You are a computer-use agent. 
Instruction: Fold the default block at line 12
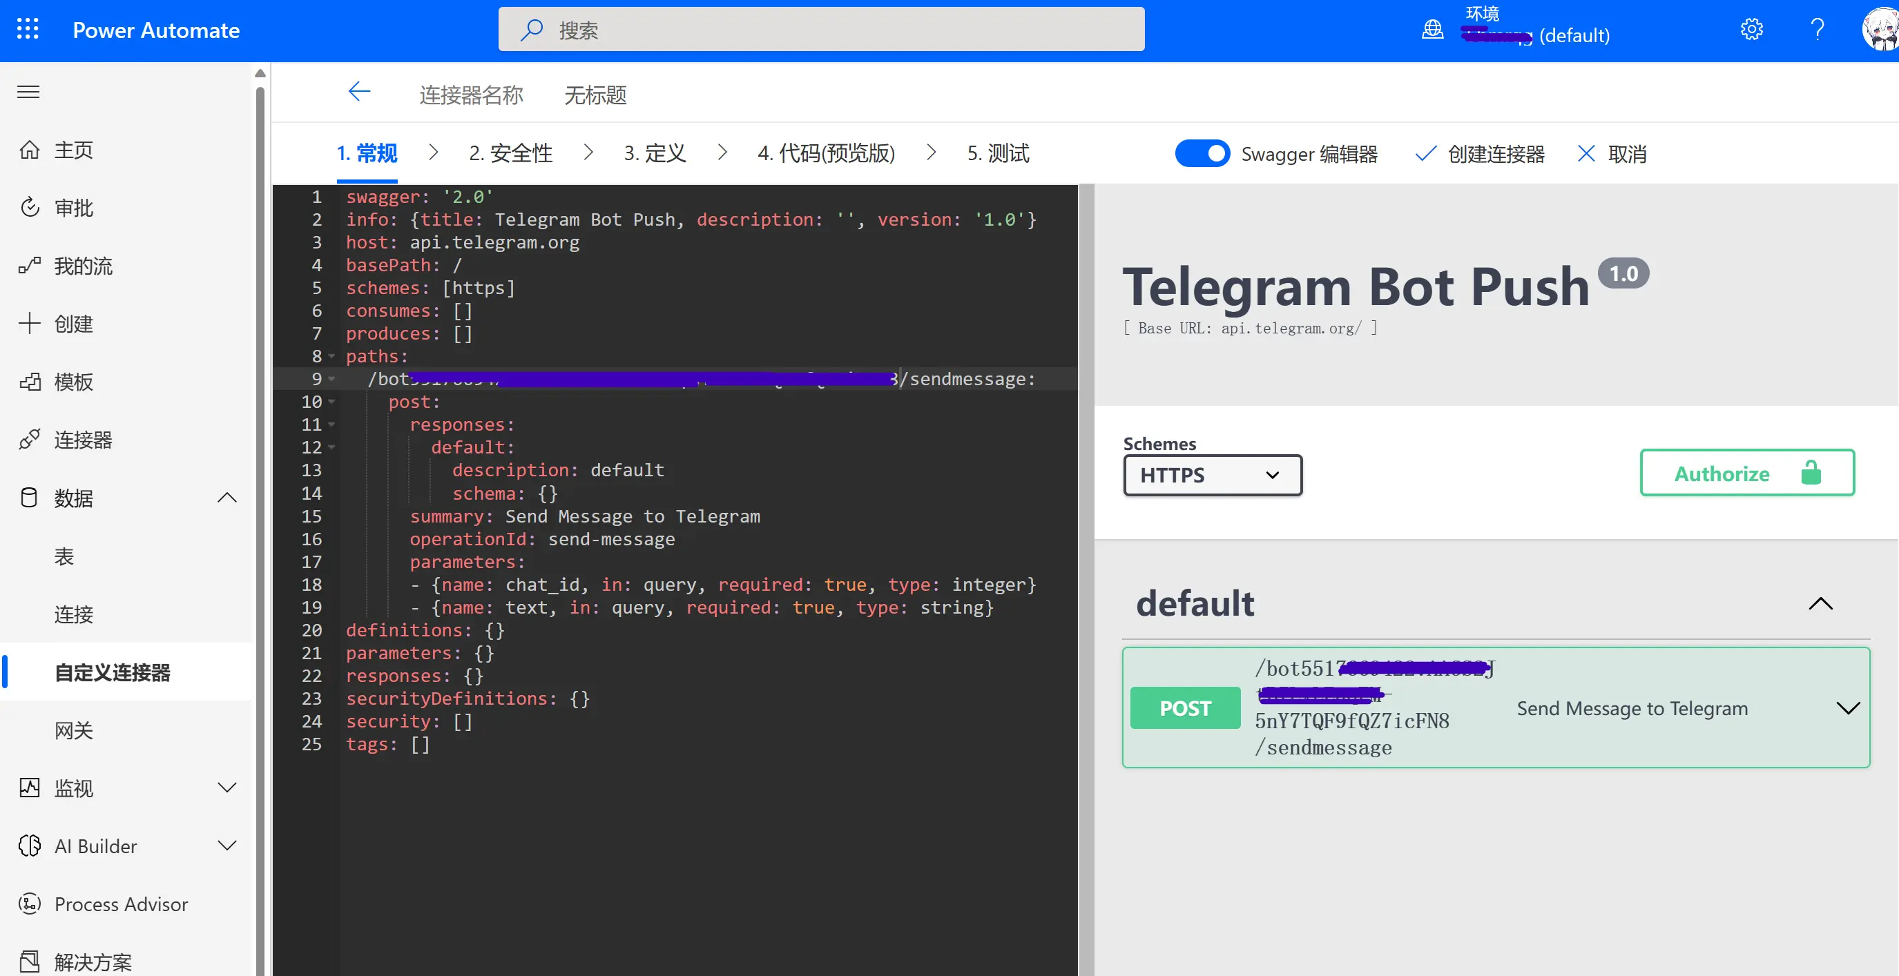click(331, 448)
